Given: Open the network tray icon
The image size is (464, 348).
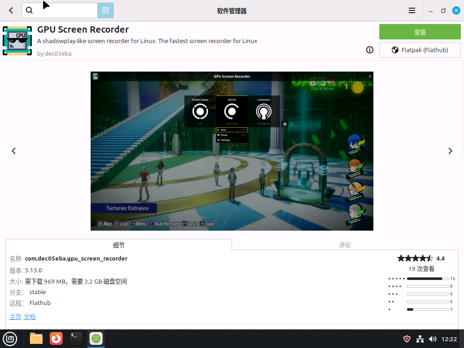Looking at the screenshot, I should 420,339.
